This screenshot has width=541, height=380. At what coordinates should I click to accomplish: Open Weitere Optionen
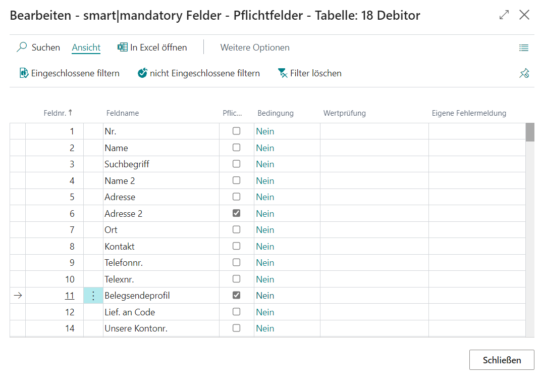coord(255,47)
